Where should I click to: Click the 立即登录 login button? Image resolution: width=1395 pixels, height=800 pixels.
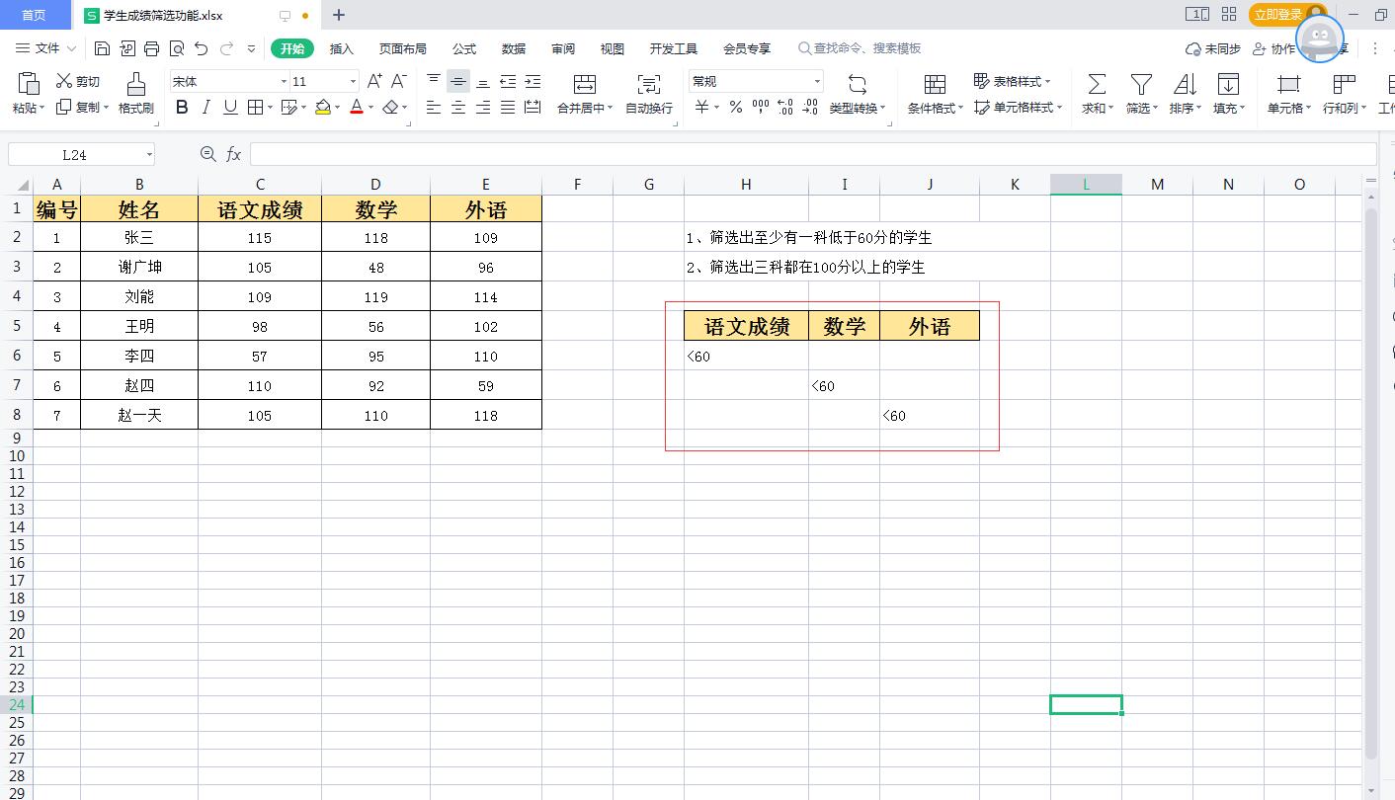click(1278, 15)
